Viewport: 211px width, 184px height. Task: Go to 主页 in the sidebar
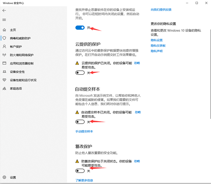point(13,30)
